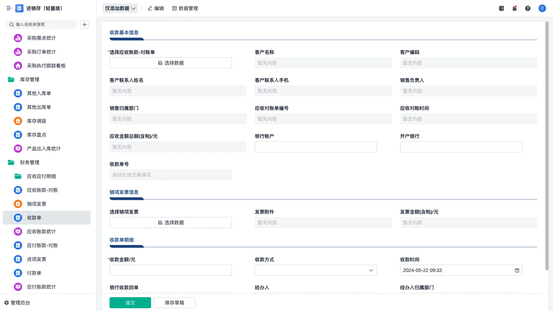
Task: Select the 收款单 sidebar item
Action: pyautogui.click(x=47, y=218)
